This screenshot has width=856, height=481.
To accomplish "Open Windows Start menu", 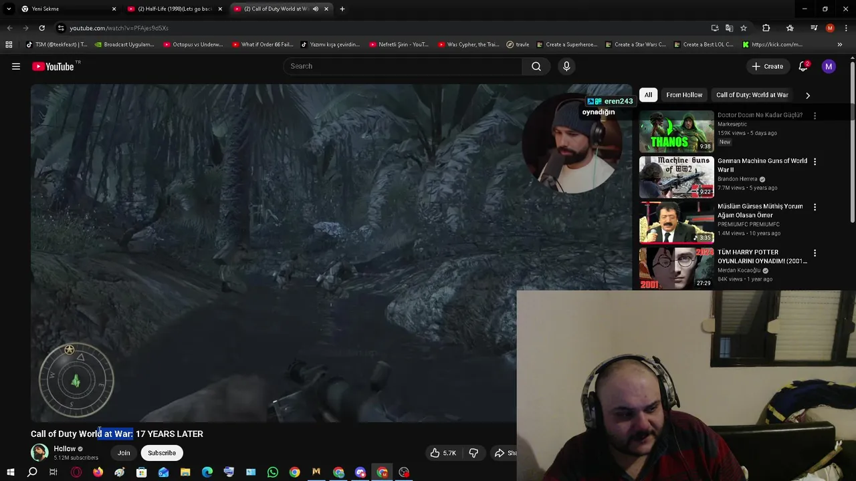I will point(10,472).
